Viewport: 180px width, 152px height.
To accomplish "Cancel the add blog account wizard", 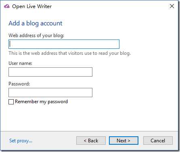I will pyautogui.click(x=158, y=141).
